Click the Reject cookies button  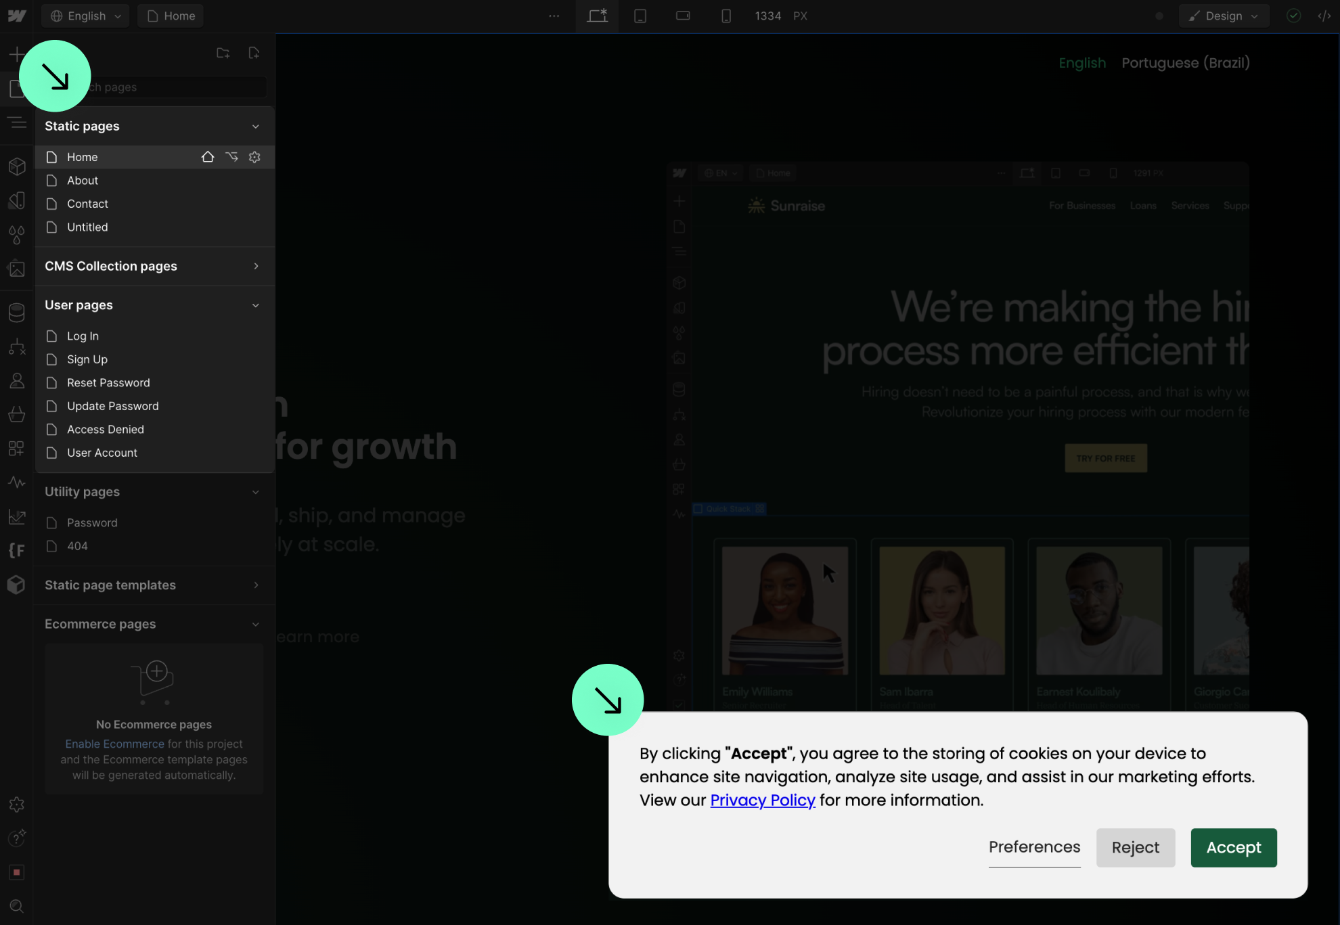tap(1136, 848)
